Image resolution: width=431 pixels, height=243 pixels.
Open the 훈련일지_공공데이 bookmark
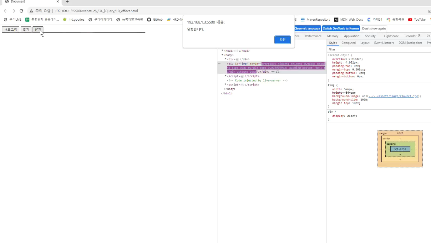tap(42, 19)
